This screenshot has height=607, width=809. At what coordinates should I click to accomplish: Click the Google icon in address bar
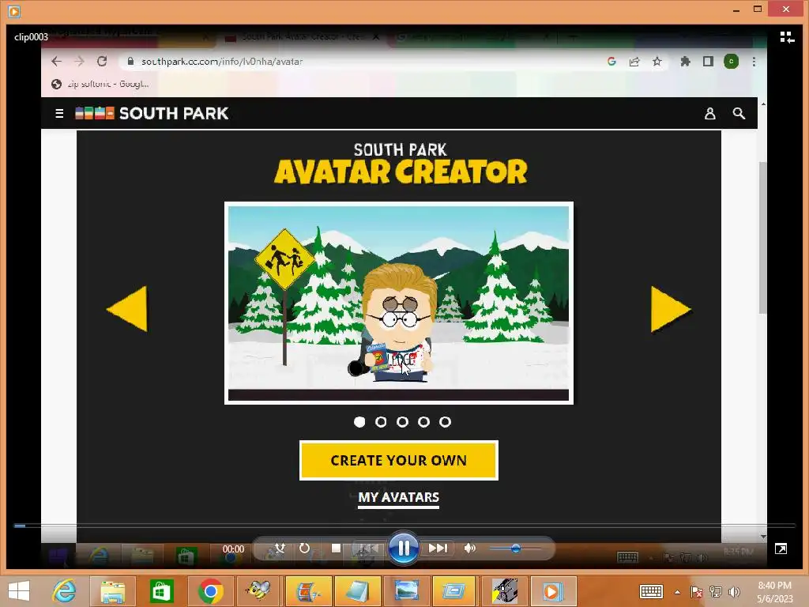pos(611,62)
